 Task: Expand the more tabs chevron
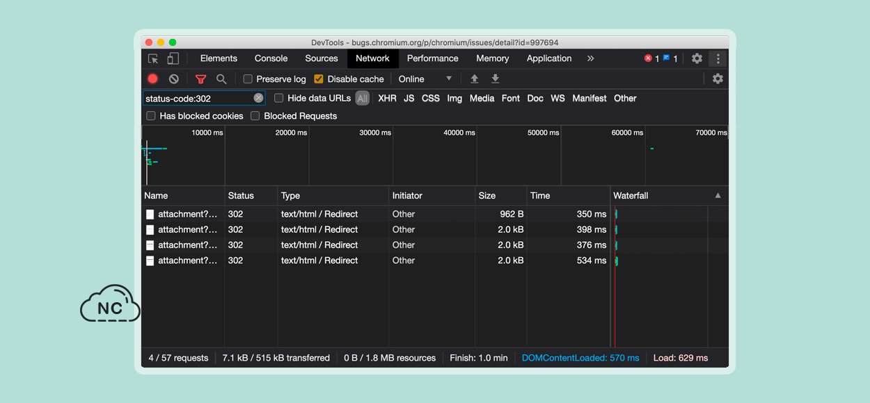tap(590, 59)
